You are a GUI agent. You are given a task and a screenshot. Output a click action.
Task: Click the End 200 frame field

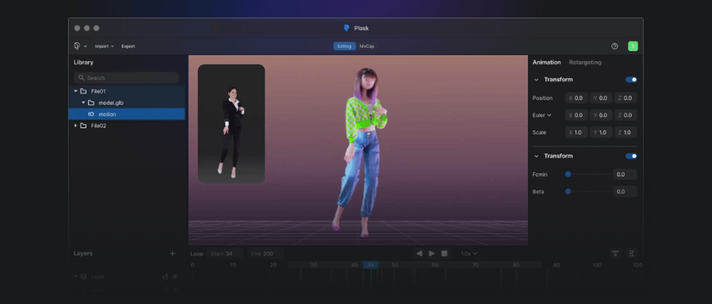click(265, 254)
